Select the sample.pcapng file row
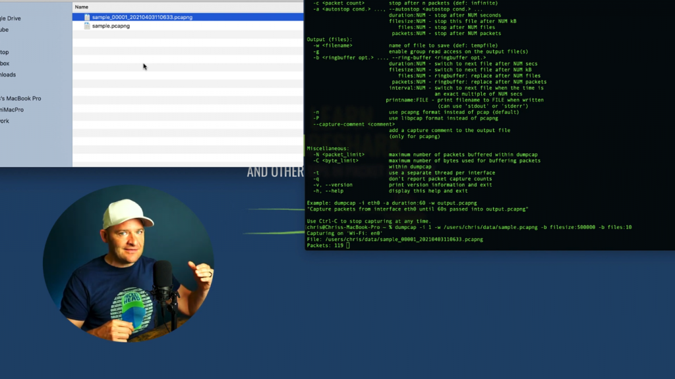 188,26
